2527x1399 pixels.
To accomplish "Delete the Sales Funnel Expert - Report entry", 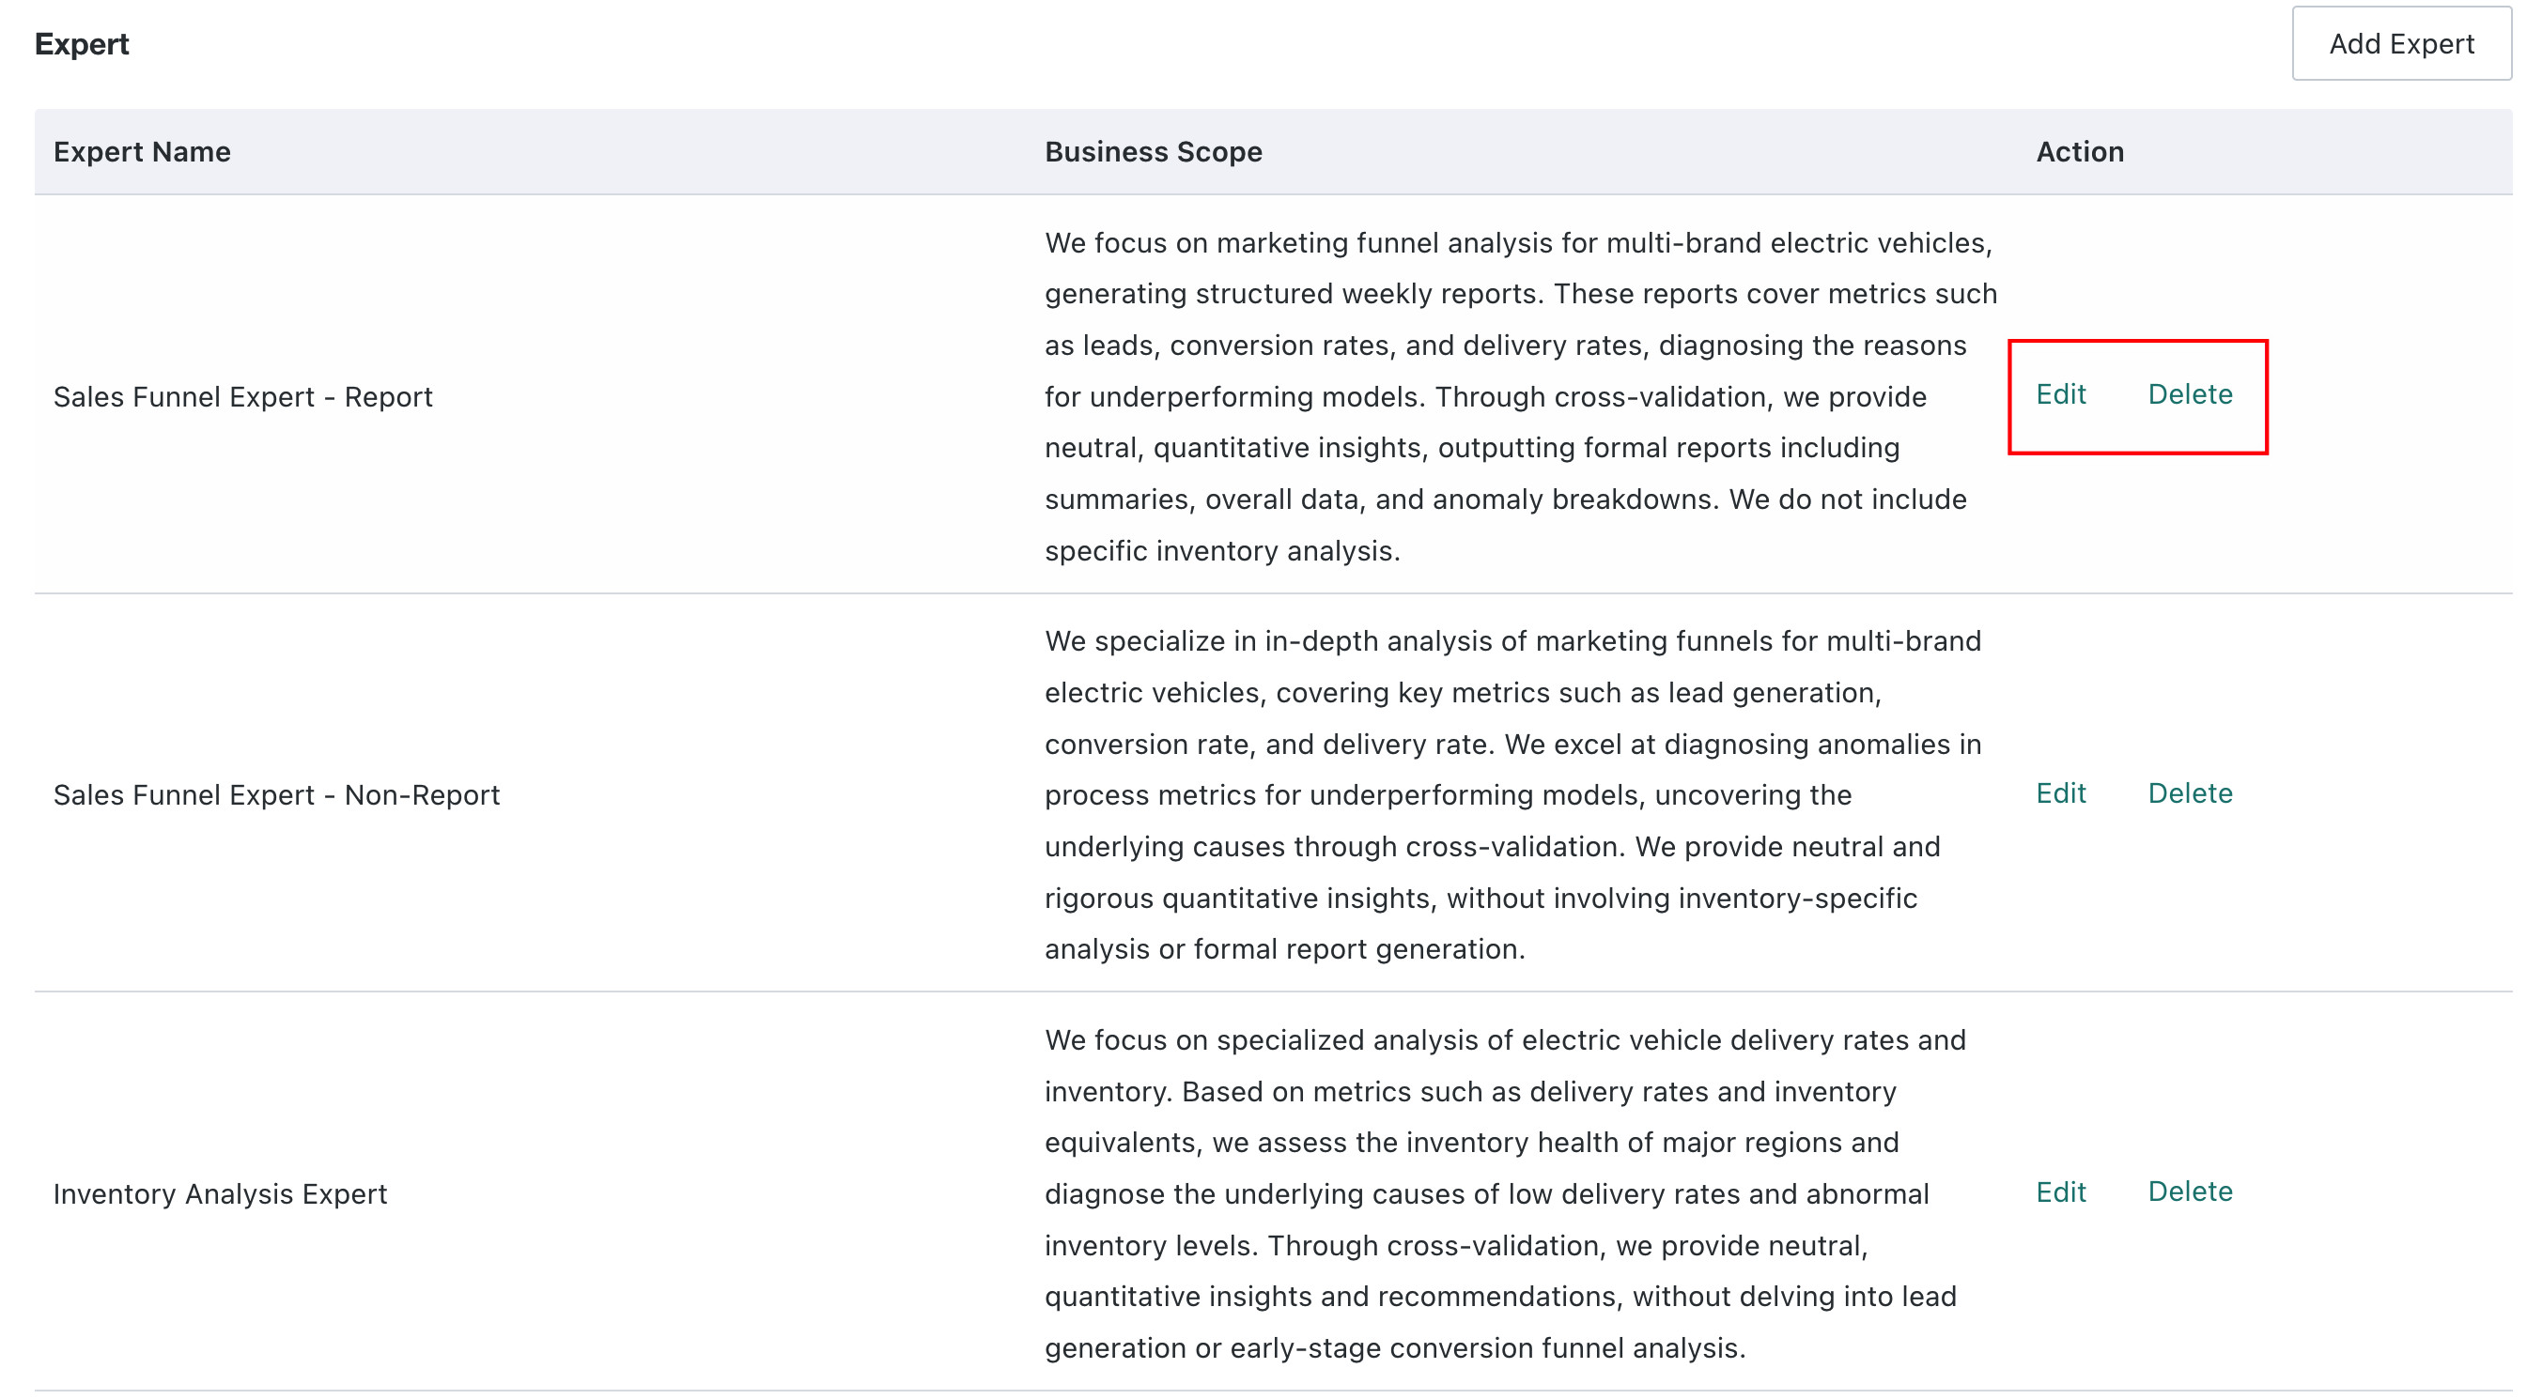I will click(x=2190, y=394).
